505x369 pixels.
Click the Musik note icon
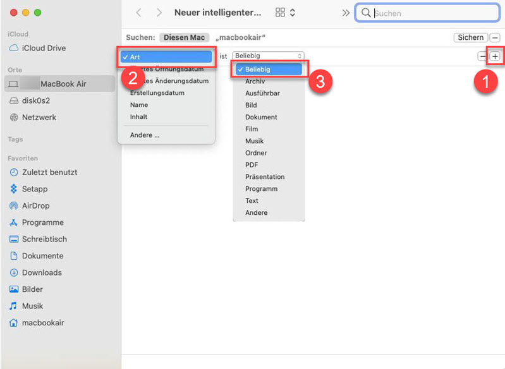13,306
